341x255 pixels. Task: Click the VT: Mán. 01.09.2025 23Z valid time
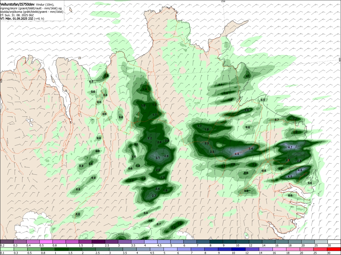[16, 19]
